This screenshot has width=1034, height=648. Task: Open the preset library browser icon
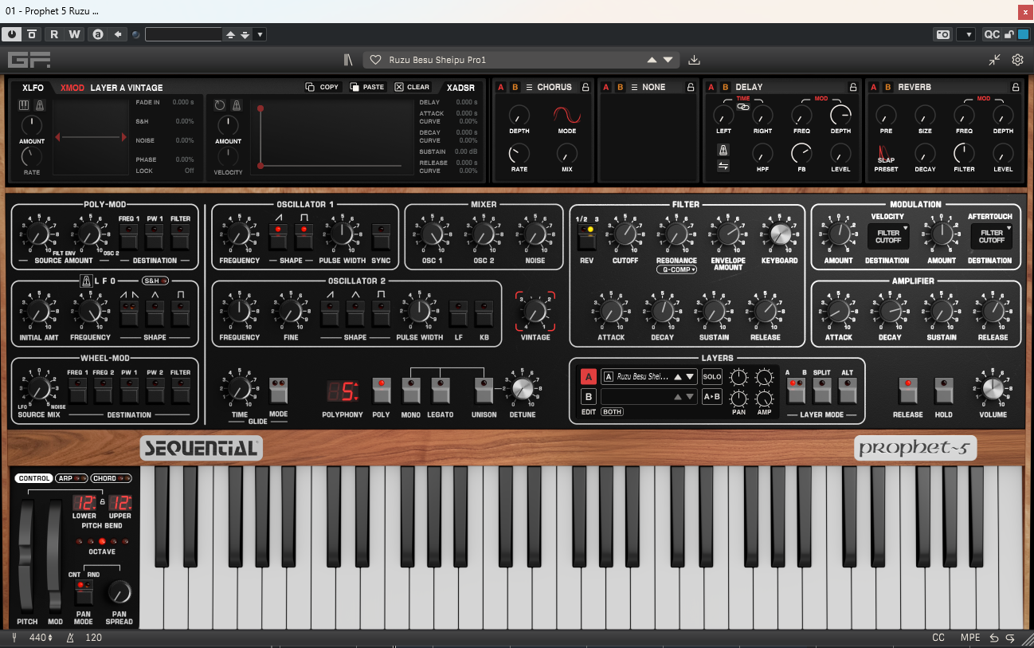coord(349,60)
